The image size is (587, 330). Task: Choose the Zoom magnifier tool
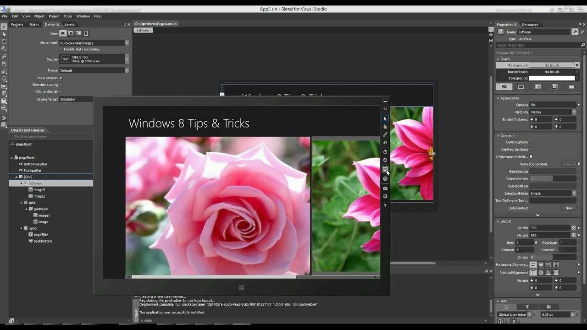(4, 49)
